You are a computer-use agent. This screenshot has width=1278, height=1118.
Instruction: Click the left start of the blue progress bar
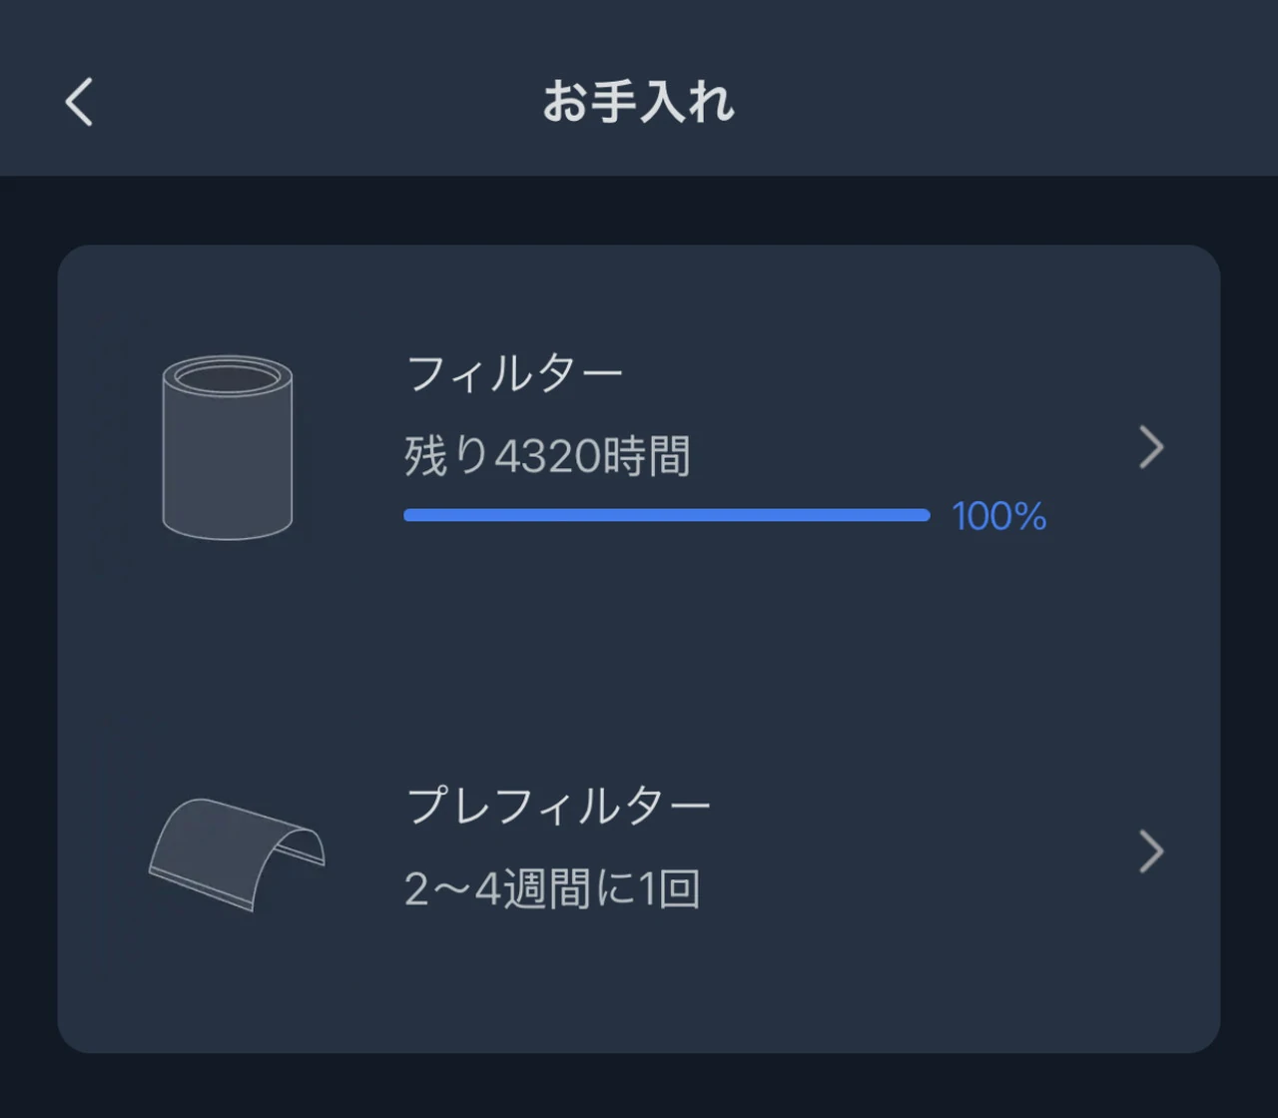point(411,515)
